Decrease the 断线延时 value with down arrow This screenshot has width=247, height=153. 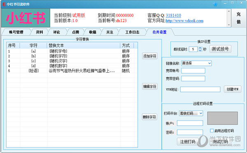(200, 50)
